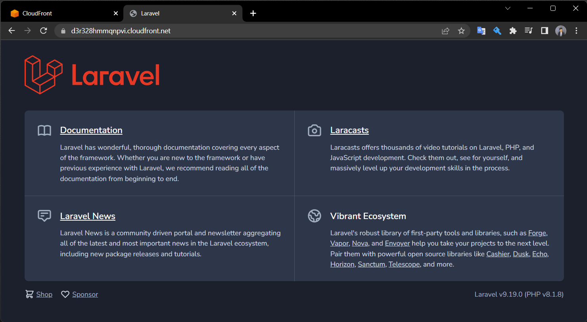Click the browser forward arrow
The width and height of the screenshot is (587, 322).
point(27,31)
